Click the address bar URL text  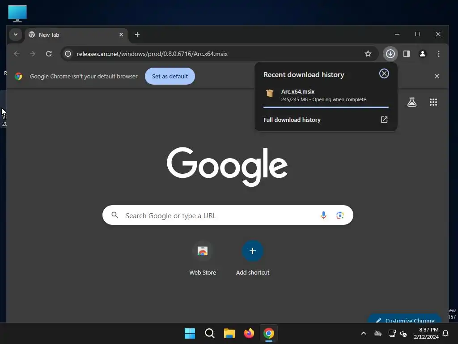(x=152, y=54)
